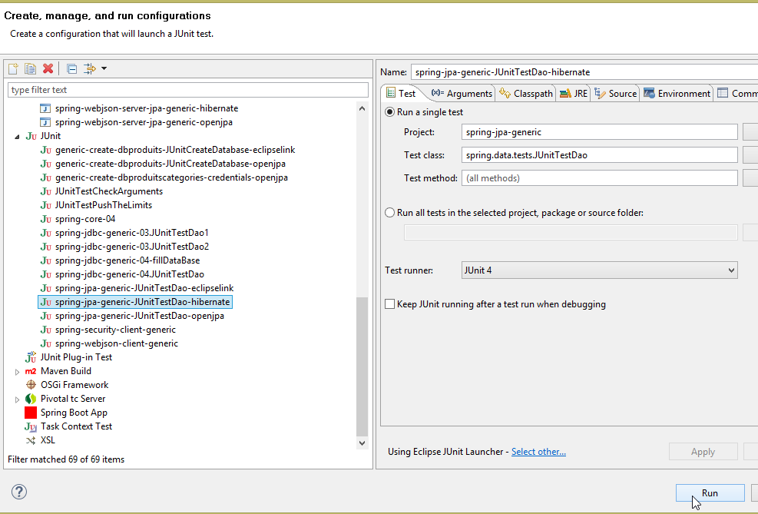
Task: Click the tree list vertical scrollbar
Action: pos(362,361)
